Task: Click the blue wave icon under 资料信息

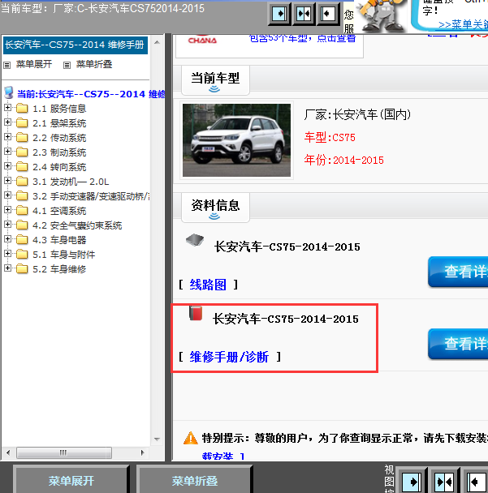Action: [x=214, y=216]
